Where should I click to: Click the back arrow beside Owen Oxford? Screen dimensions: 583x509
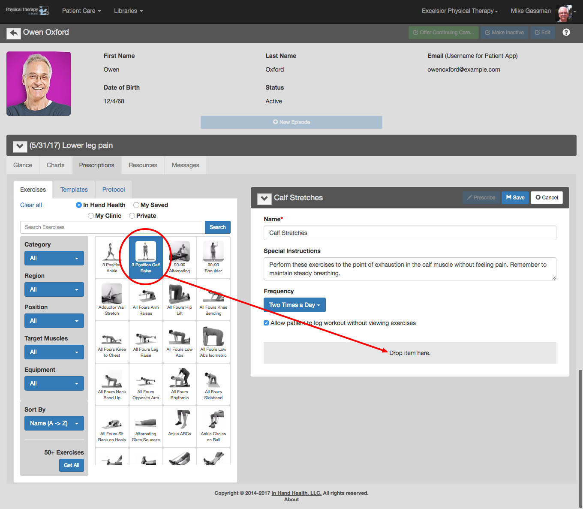pyautogui.click(x=14, y=33)
